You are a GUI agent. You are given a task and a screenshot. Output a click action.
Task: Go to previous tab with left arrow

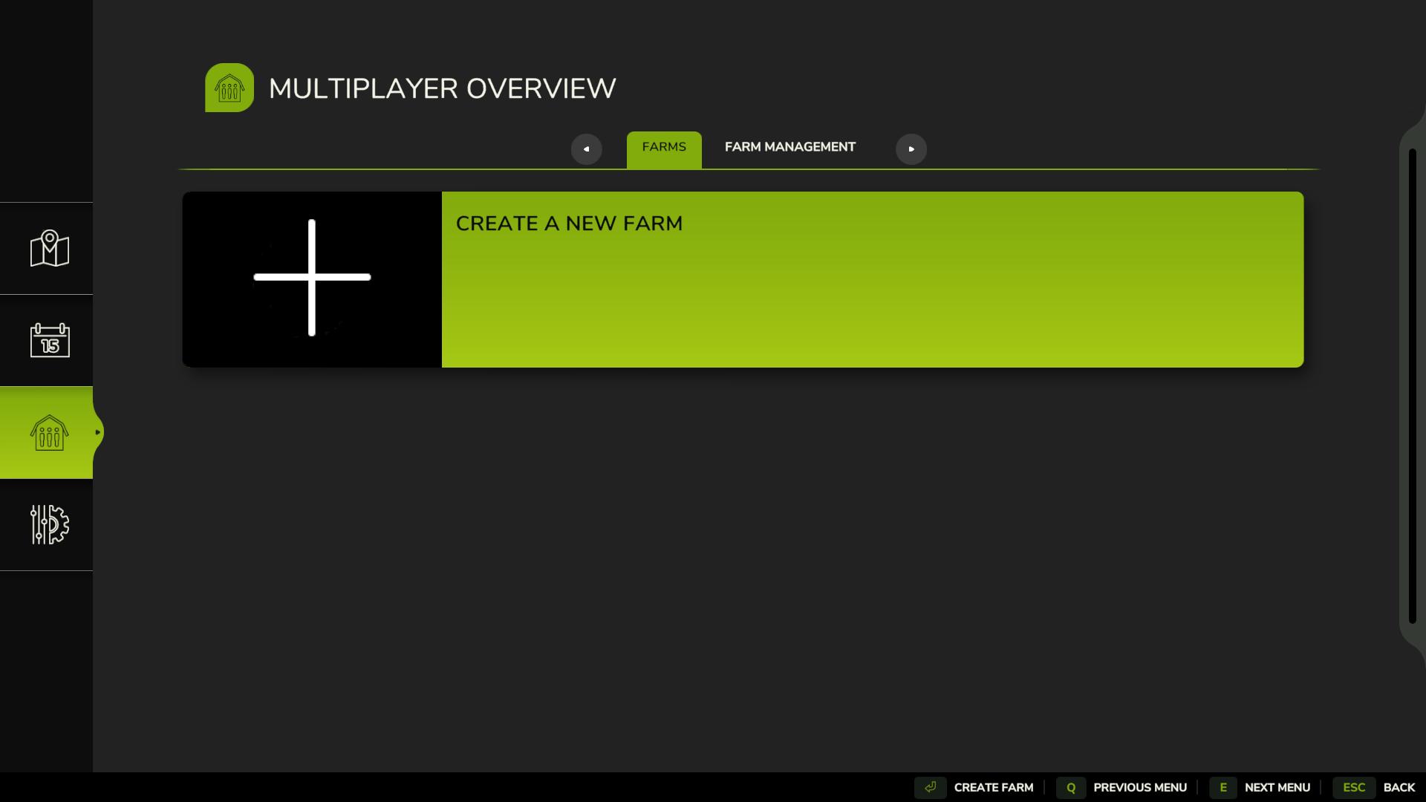pyautogui.click(x=586, y=149)
